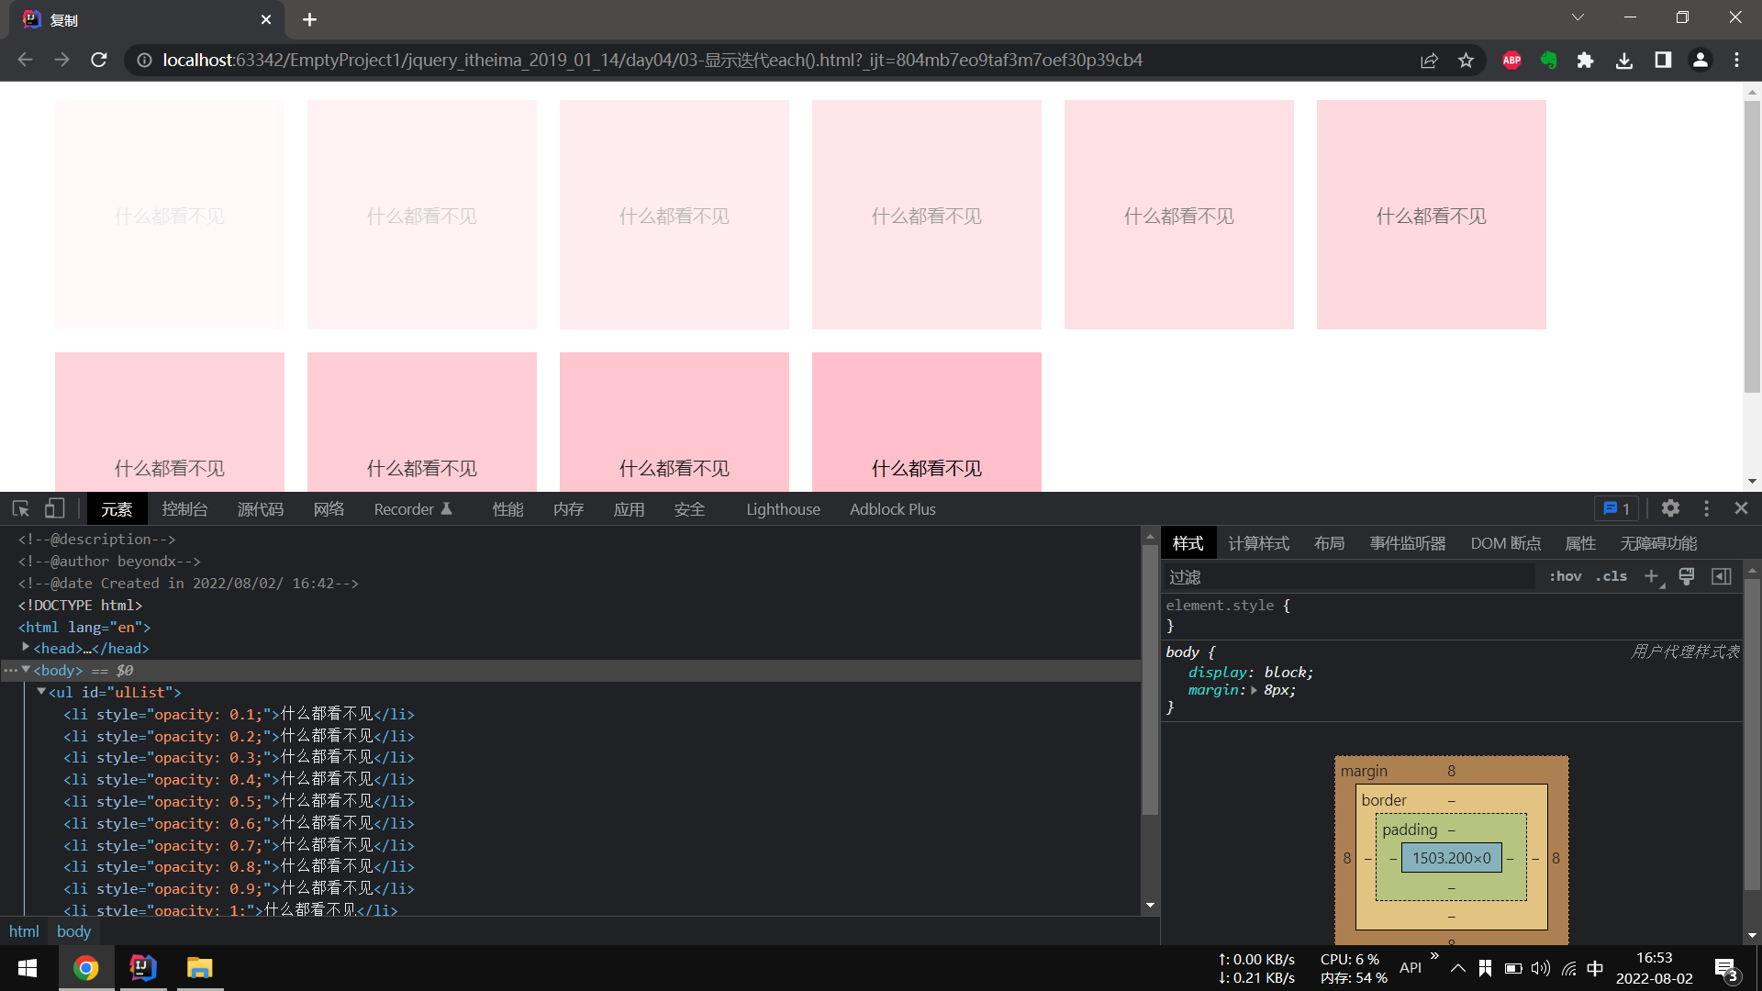This screenshot has width=1762, height=991.
Task: Open the 性能 performance tab
Action: tap(507, 509)
